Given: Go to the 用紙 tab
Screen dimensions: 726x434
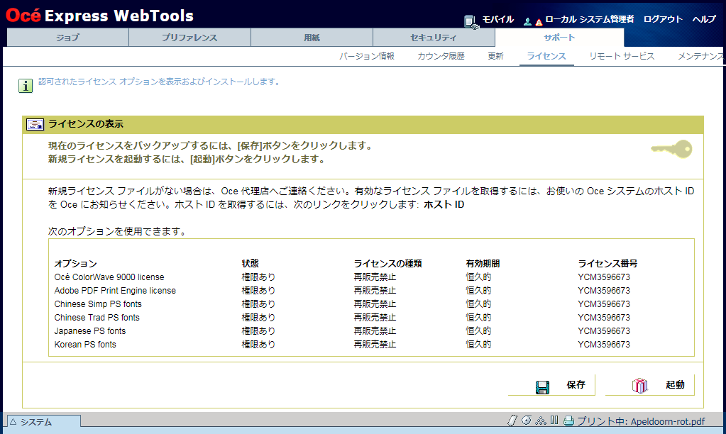Looking at the screenshot, I should pyautogui.click(x=312, y=38).
